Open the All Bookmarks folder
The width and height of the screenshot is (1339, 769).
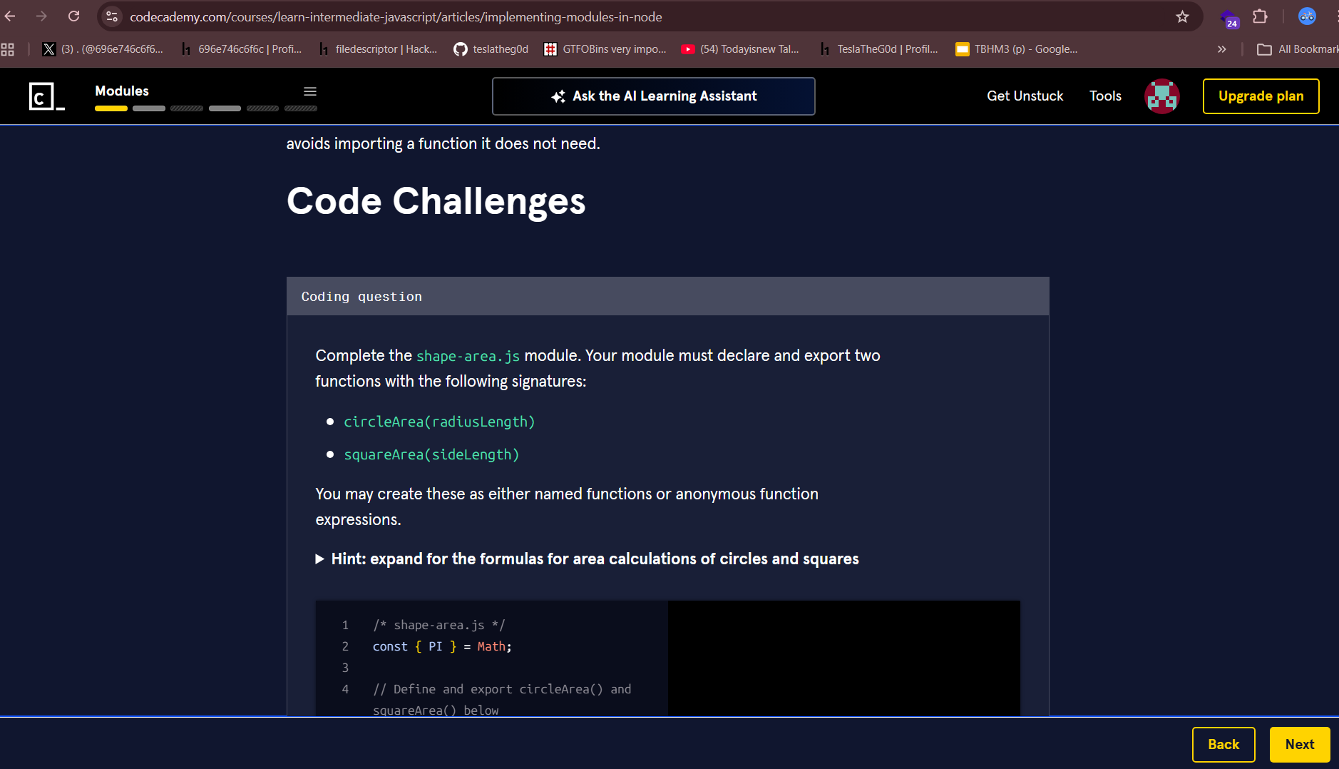(1297, 49)
